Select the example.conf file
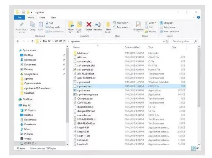This screenshot has height=158, width=212. (x=84, y=115)
